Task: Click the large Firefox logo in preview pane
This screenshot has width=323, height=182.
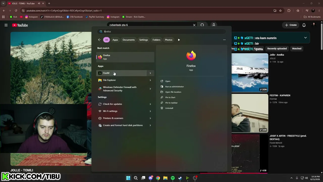Action: pos(191,56)
